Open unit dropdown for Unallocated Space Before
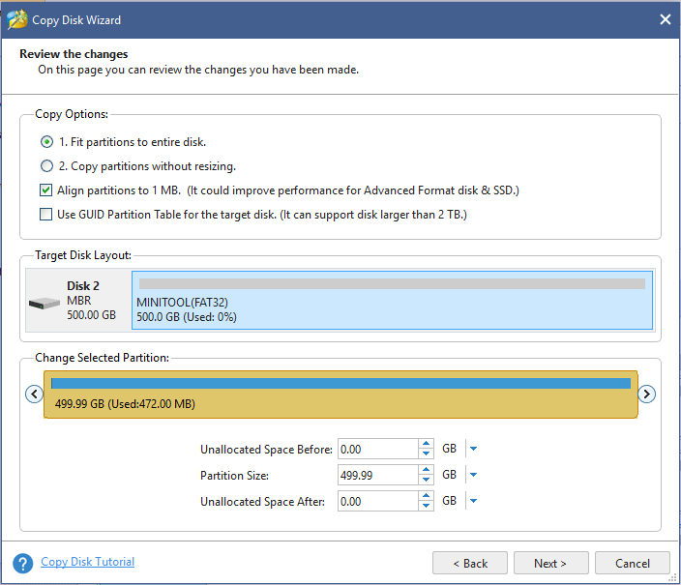This screenshot has width=681, height=585. click(x=473, y=449)
